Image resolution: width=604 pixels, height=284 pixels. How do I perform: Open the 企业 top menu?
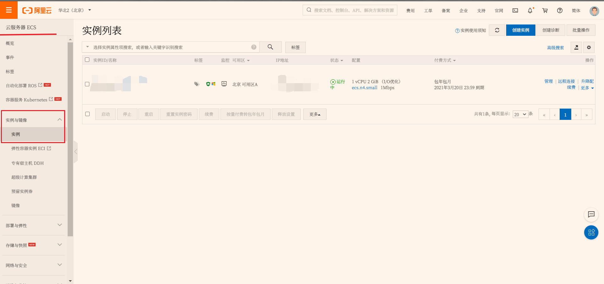463,11
